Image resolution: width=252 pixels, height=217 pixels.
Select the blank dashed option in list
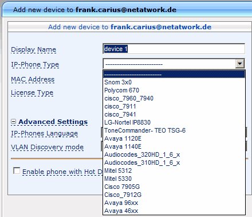(x=174, y=74)
